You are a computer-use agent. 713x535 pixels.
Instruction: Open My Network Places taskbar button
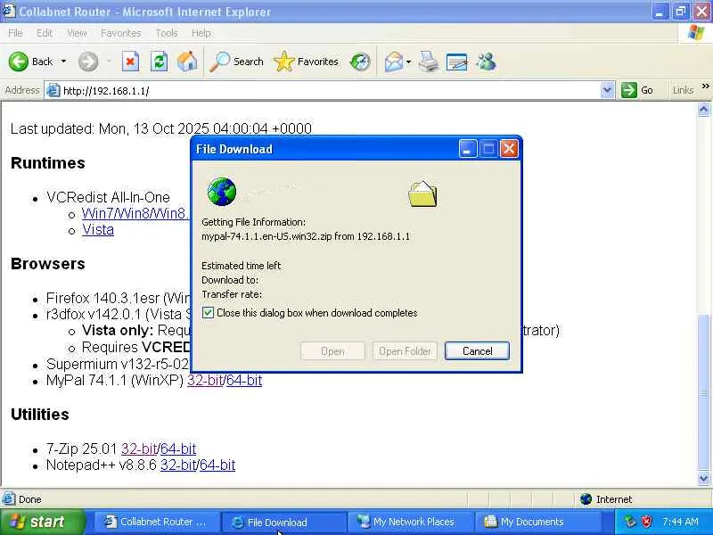tap(410, 522)
